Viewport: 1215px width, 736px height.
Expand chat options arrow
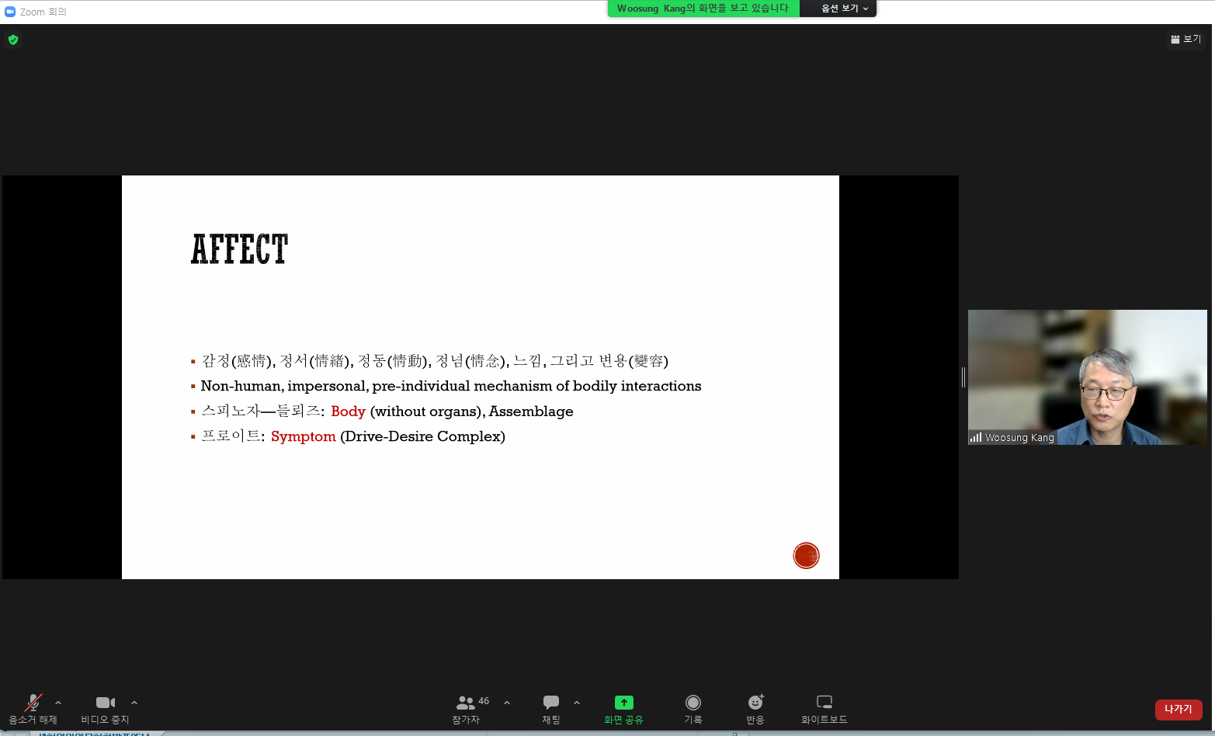click(x=577, y=703)
